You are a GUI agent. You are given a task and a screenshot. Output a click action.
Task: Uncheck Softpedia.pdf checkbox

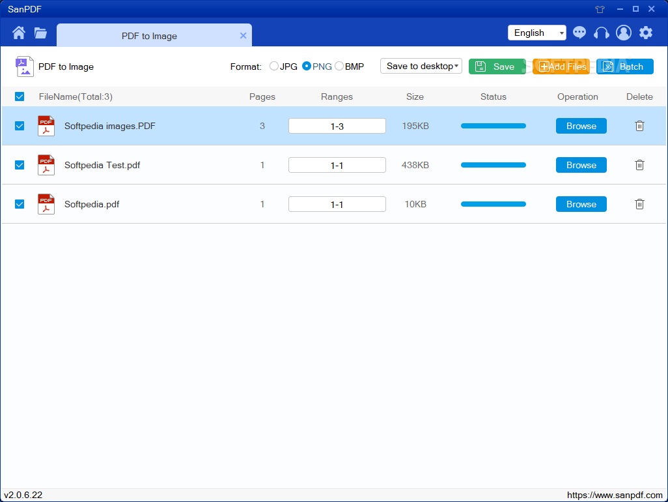20,204
